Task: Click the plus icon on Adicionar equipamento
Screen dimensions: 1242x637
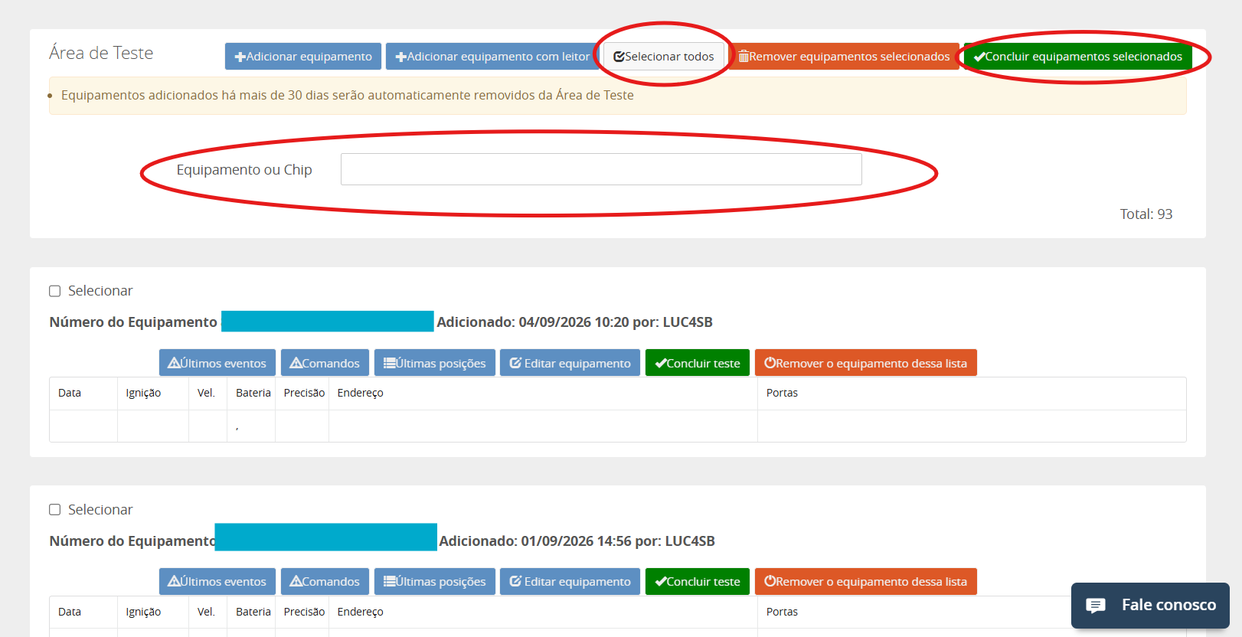Action: tap(240, 57)
